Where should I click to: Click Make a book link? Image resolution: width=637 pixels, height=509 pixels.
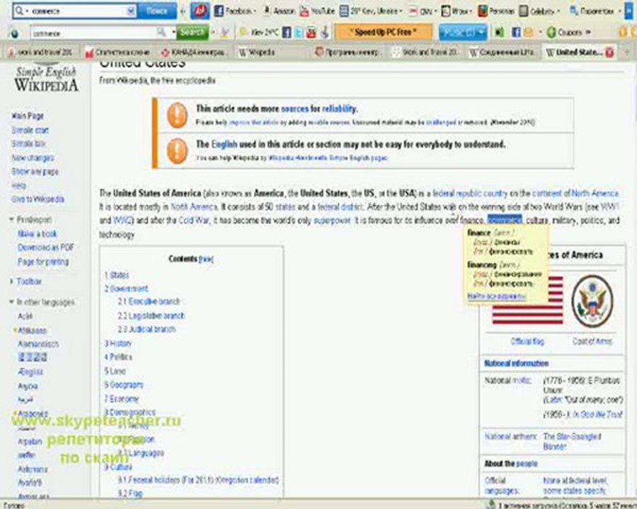[x=38, y=234]
